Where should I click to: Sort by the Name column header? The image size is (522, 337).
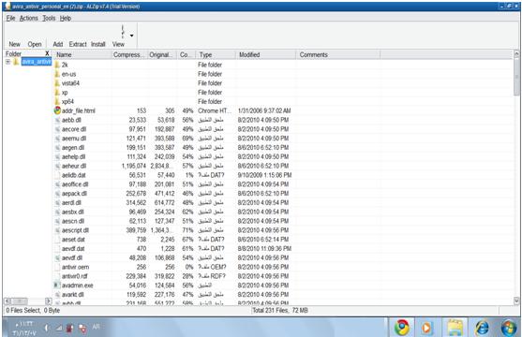[82, 55]
